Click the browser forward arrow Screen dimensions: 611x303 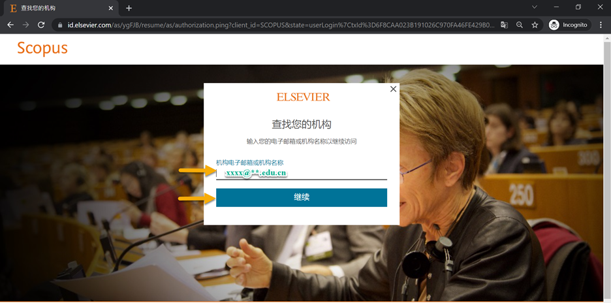coord(25,25)
